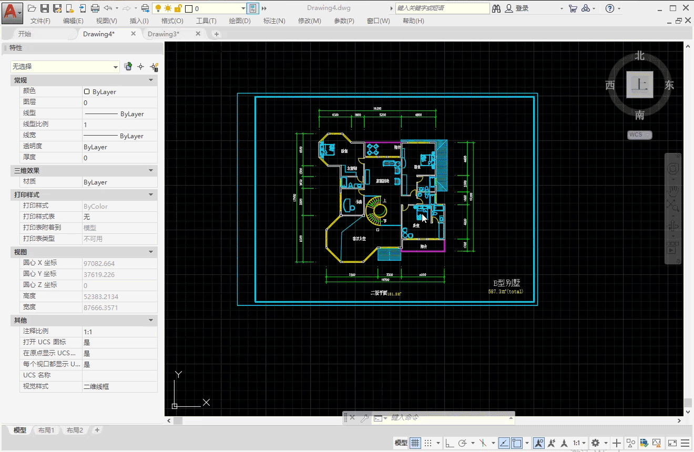Image resolution: width=694 pixels, height=452 pixels.
Task: Switch to the 布局2 layout tab
Action: 75,430
